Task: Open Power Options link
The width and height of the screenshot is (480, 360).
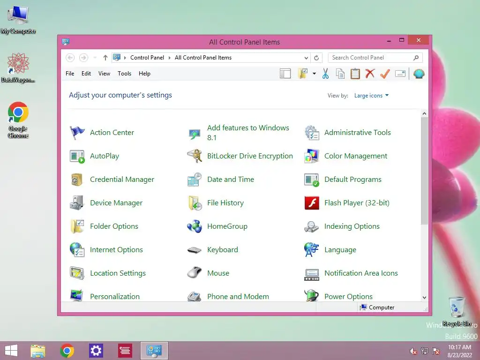Action: pyautogui.click(x=348, y=296)
